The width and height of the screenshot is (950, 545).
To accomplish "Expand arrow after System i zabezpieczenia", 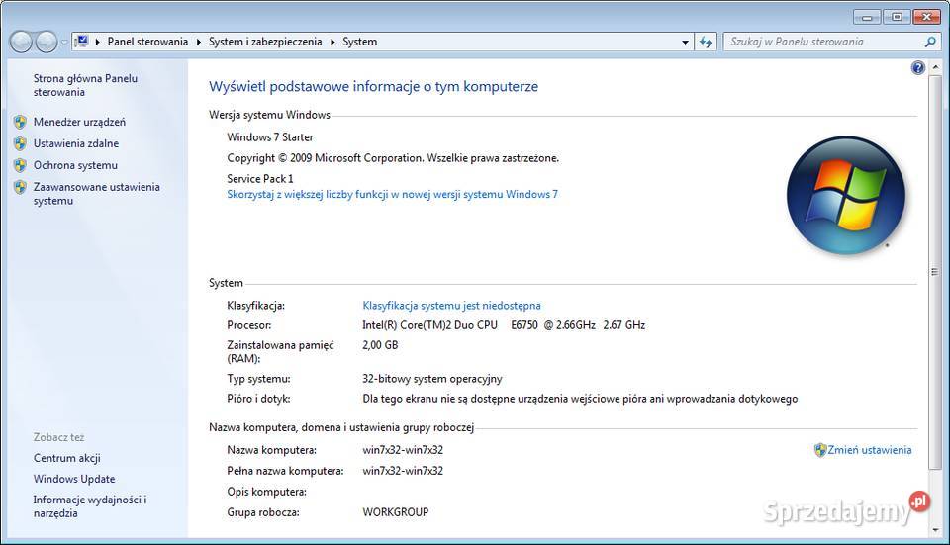I will pos(332,42).
